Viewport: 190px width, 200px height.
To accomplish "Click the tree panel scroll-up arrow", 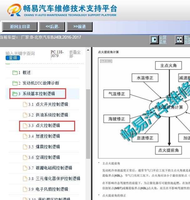I will [88, 50].
